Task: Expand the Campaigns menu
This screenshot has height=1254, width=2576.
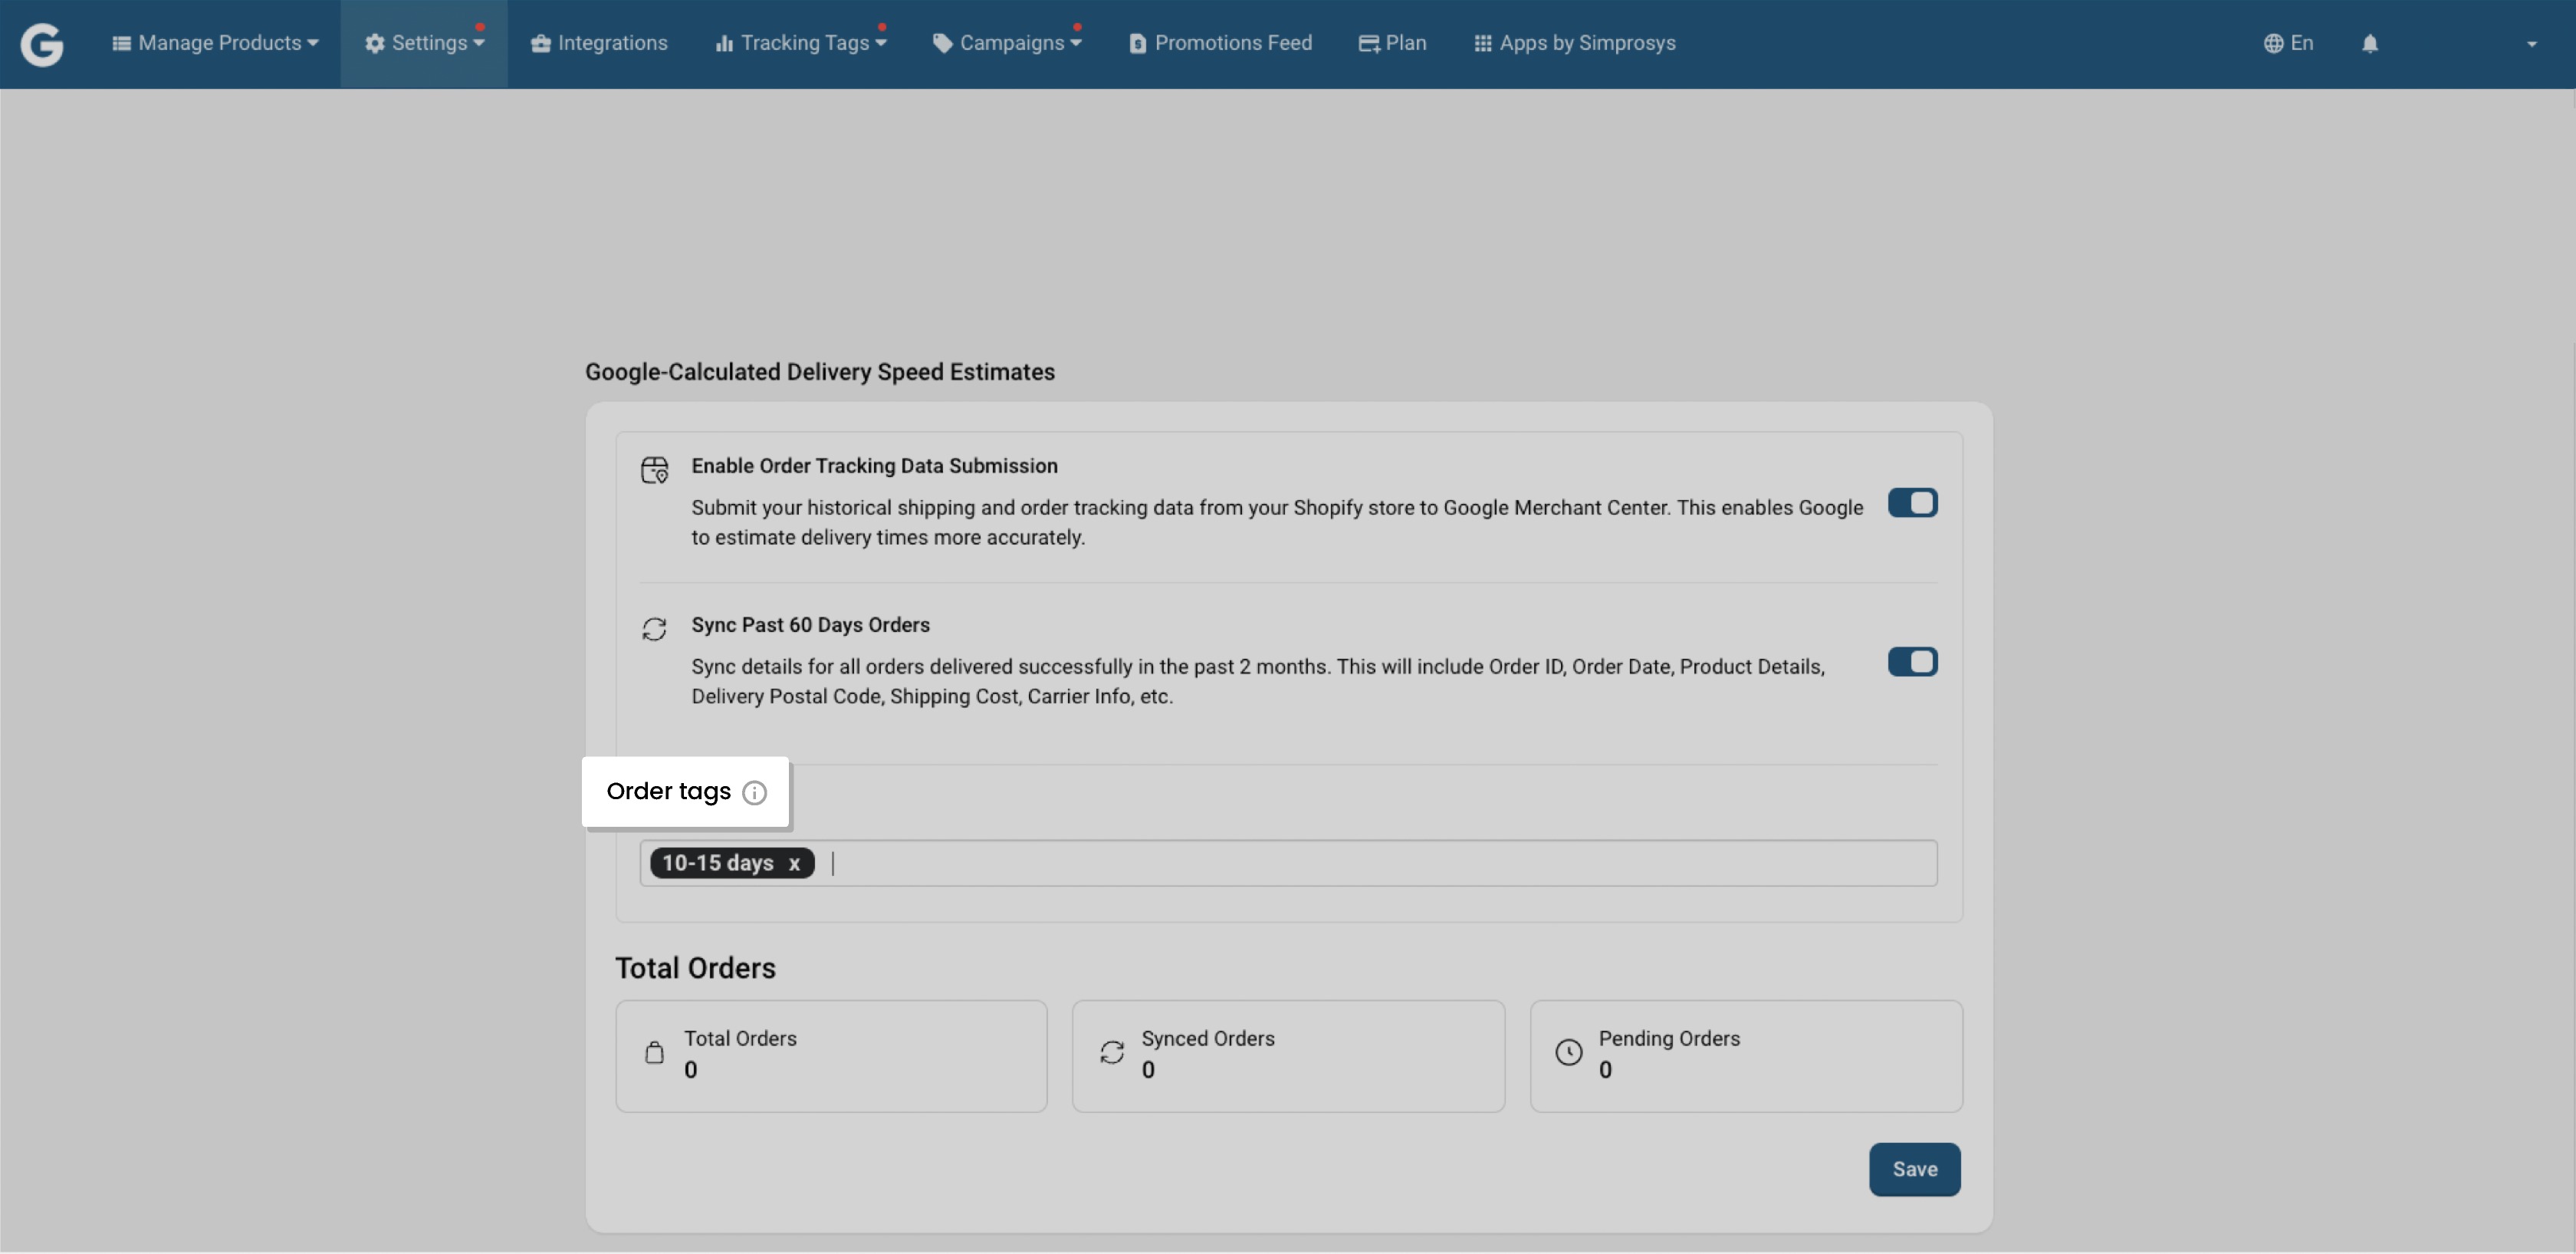Action: [x=1007, y=43]
